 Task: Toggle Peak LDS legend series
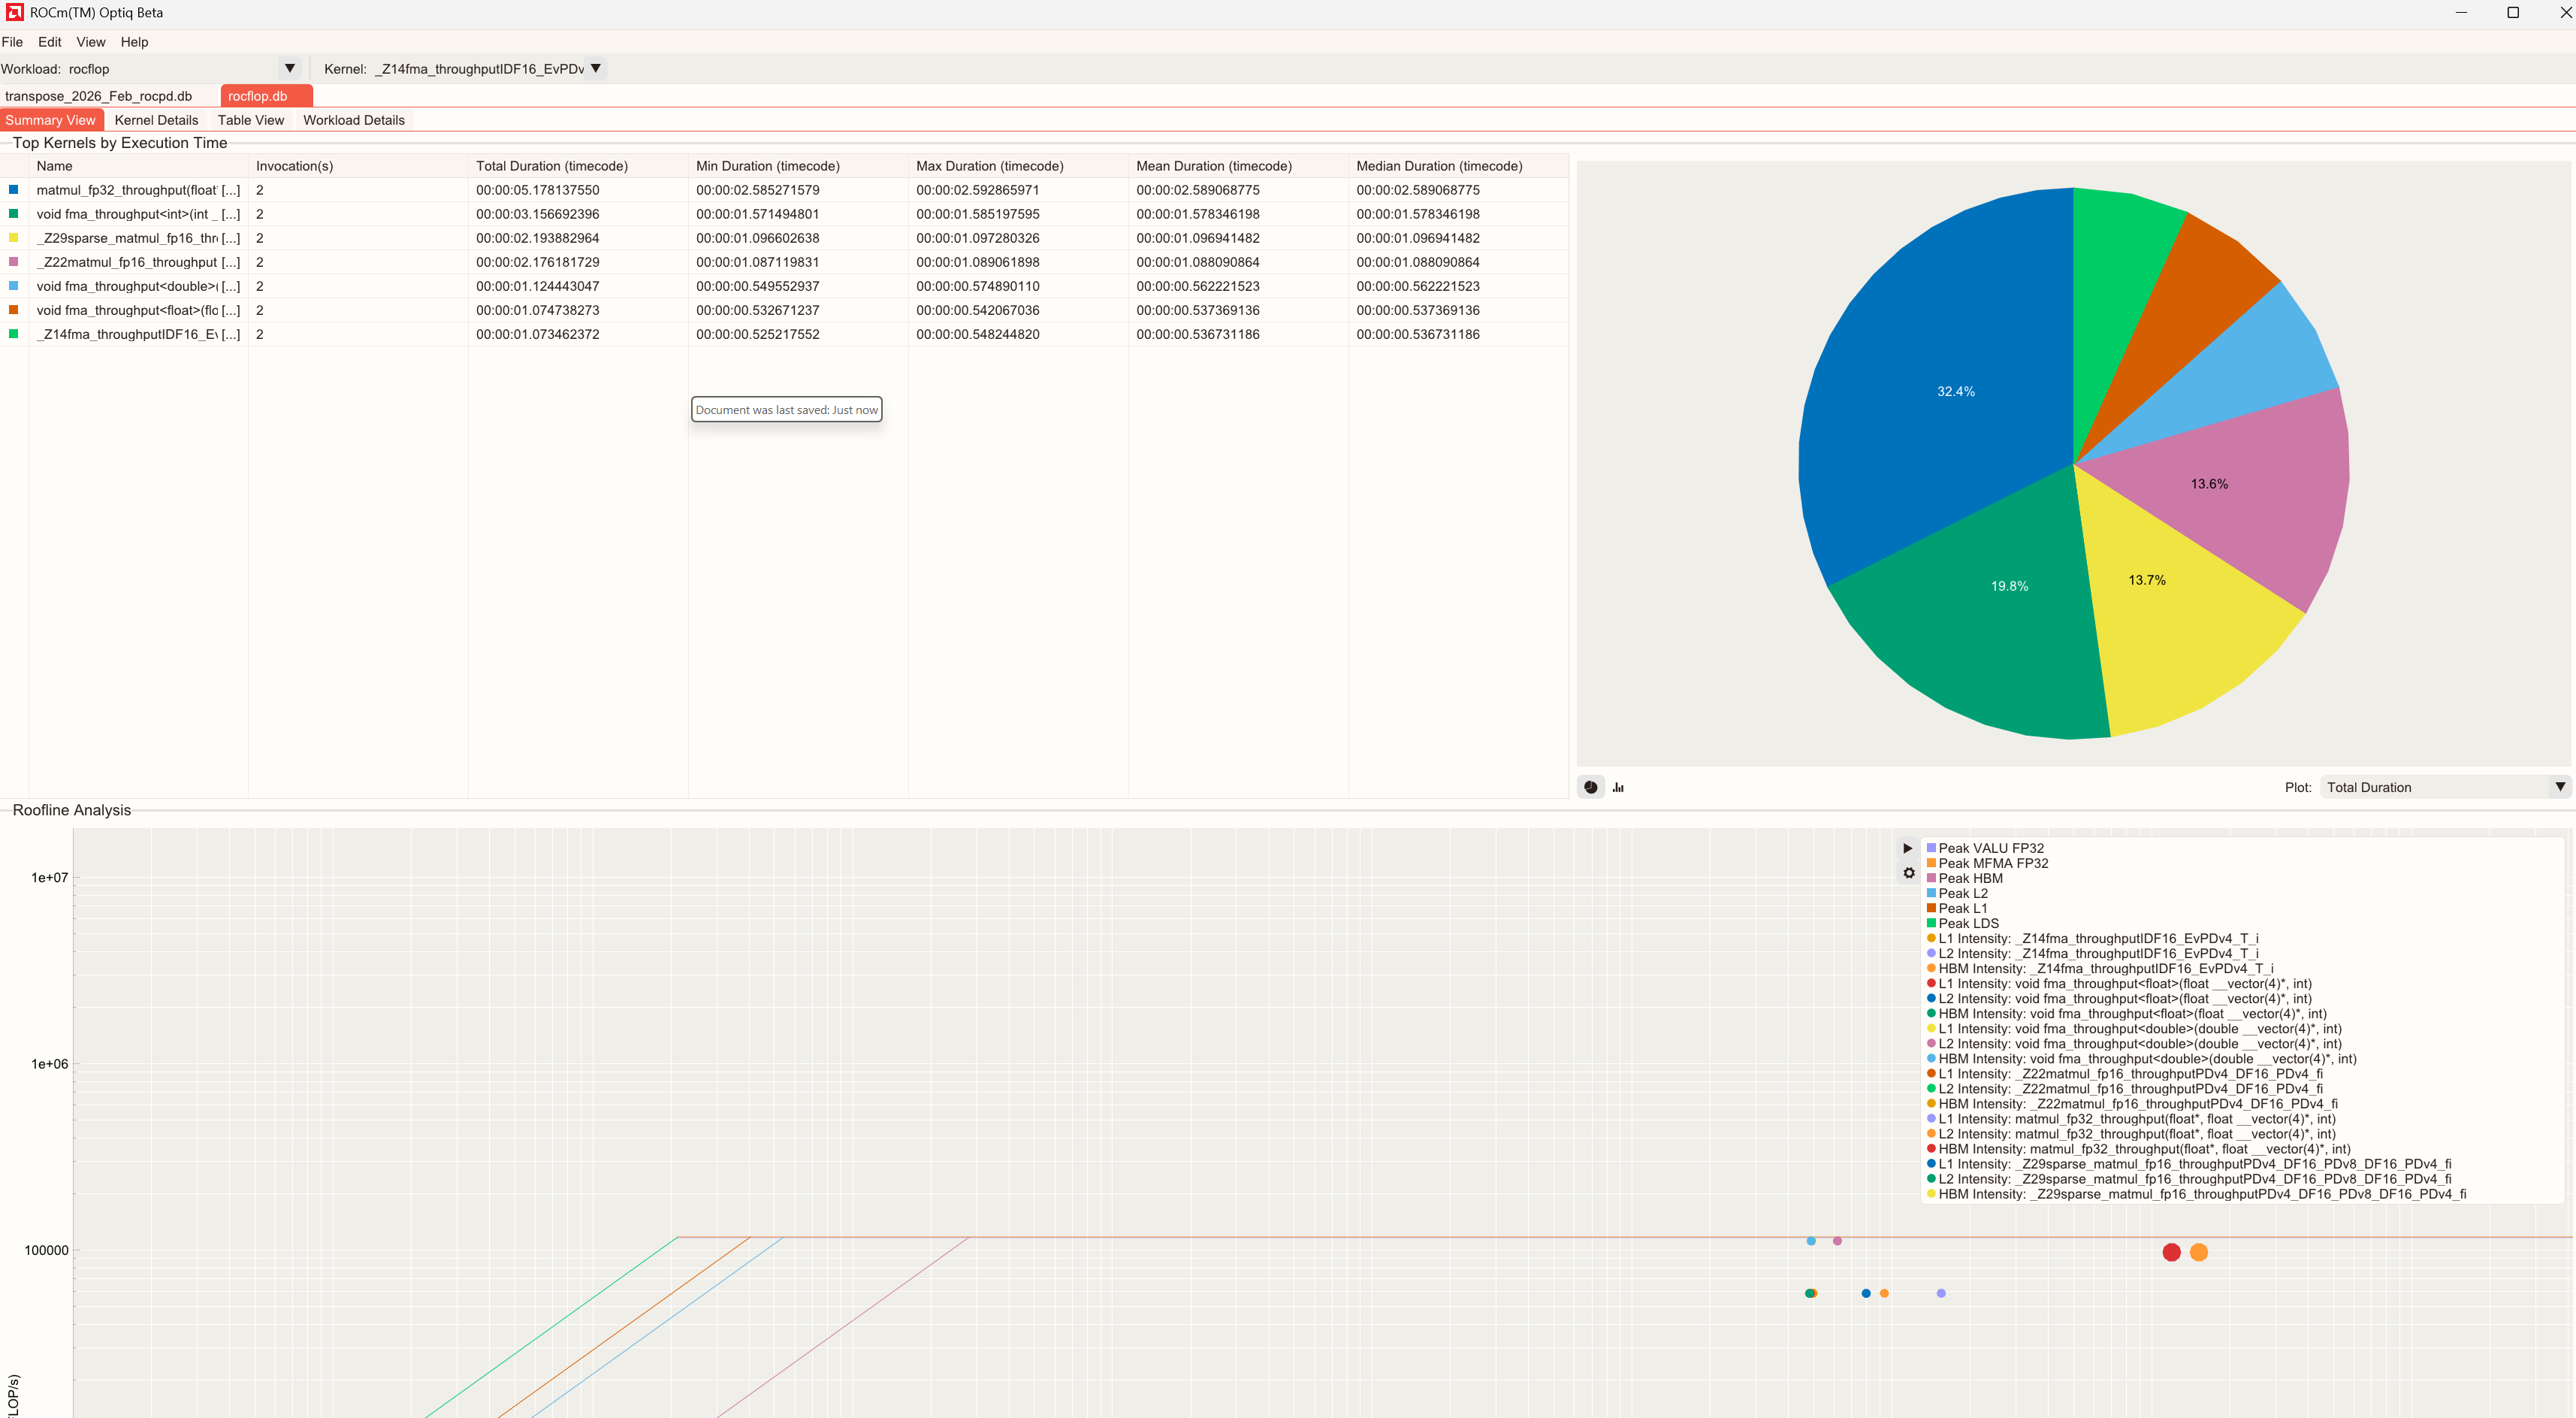pyautogui.click(x=1967, y=923)
